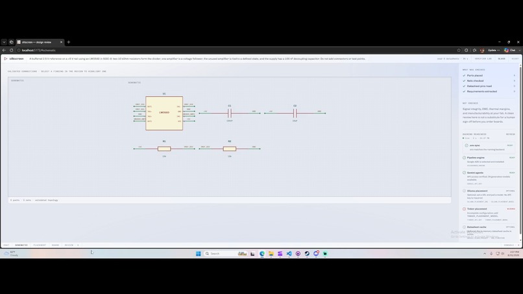Open the weather widget

pos(11,254)
